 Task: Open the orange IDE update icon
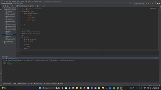158,3
